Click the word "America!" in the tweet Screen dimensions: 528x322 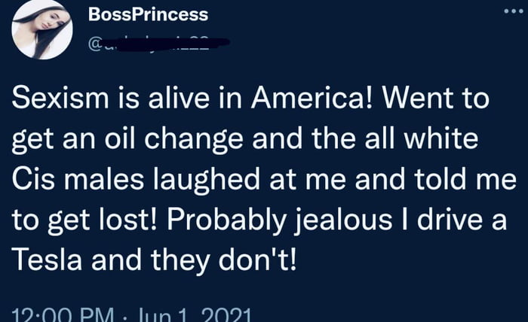(x=312, y=98)
